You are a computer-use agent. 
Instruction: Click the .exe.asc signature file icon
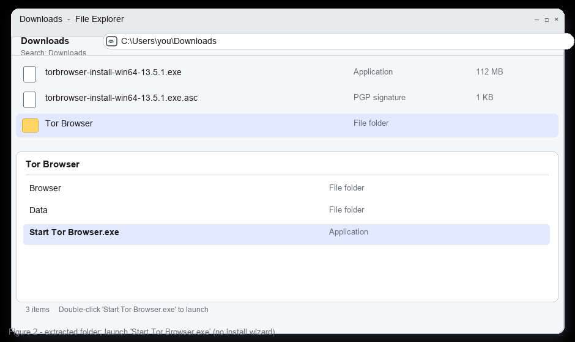pos(30,100)
